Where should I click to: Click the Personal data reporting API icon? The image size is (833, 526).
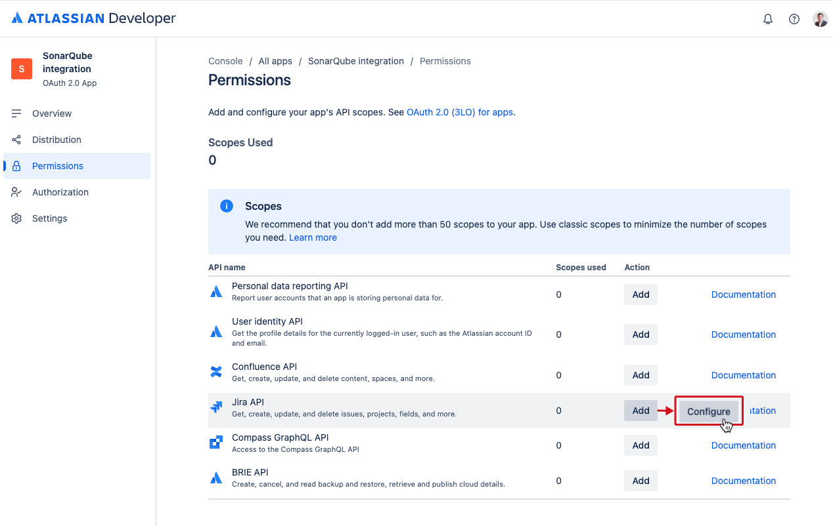[x=216, y=291]
